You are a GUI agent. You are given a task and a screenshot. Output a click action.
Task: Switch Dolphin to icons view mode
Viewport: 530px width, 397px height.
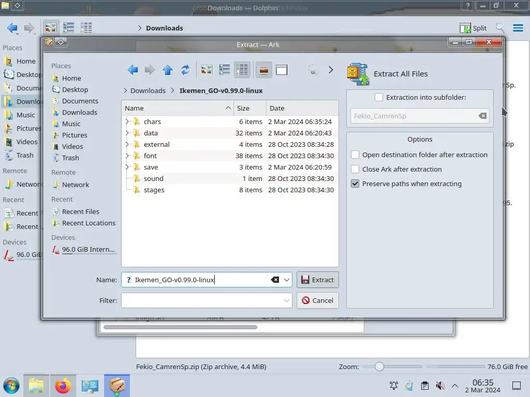coord(51,28)
